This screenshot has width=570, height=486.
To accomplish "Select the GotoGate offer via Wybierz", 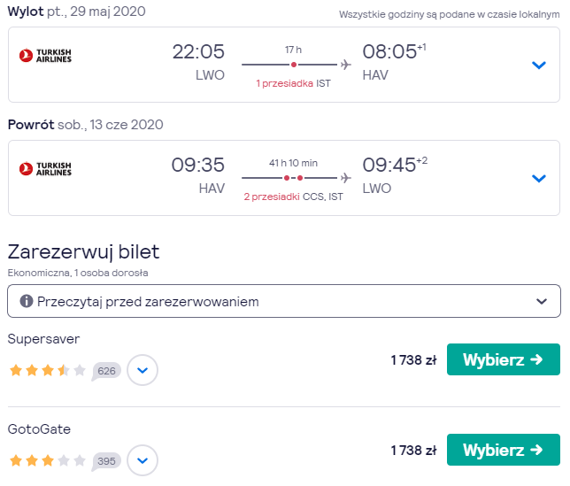I will pyautogui.click(x=504, y=450).
